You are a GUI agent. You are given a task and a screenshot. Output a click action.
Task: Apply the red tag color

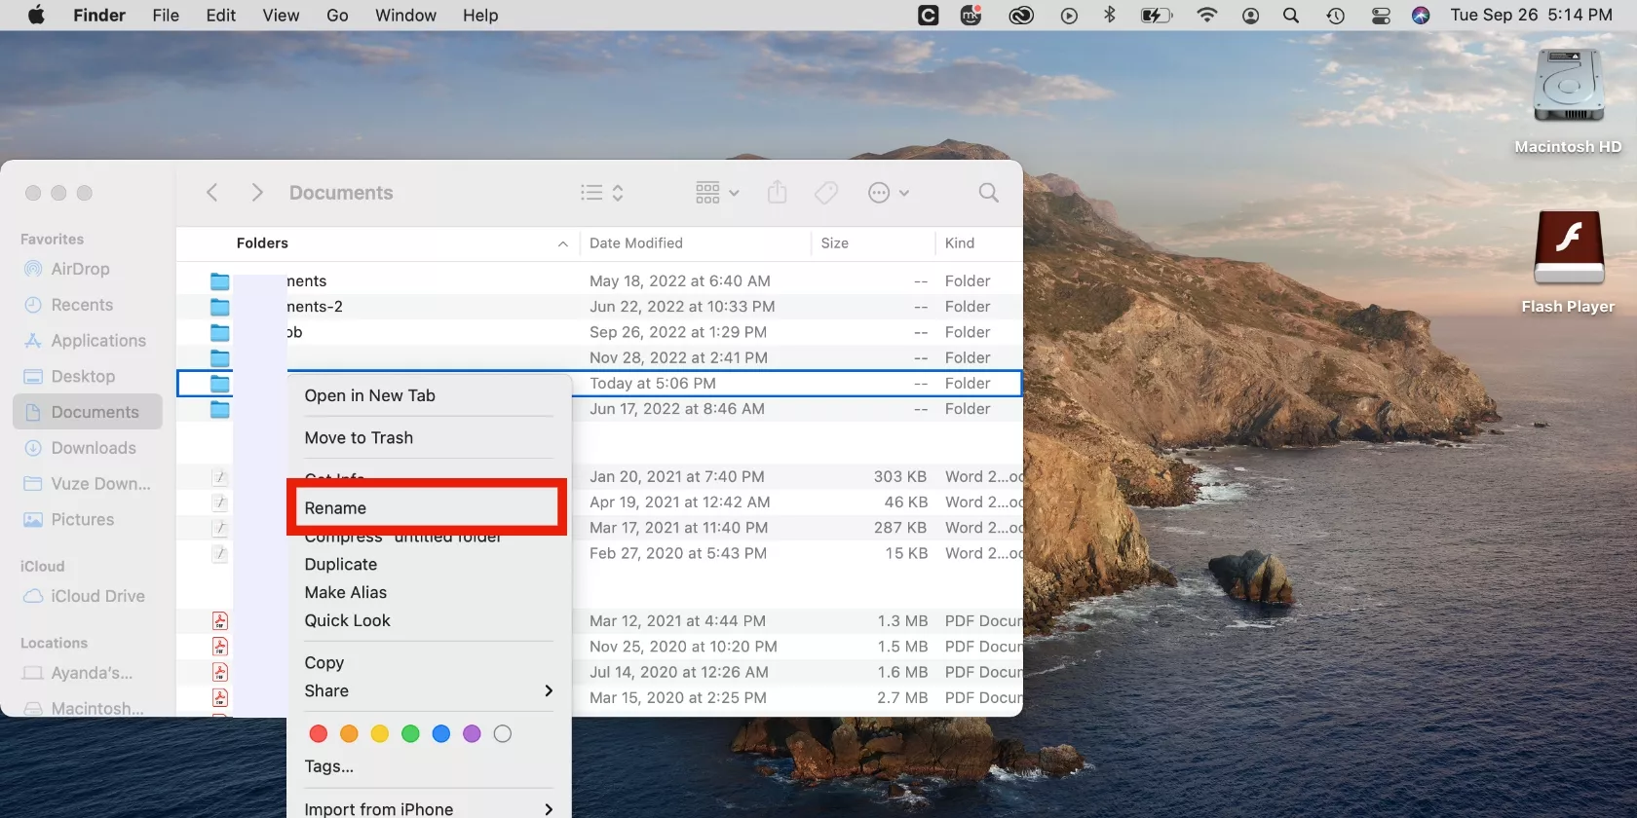coord(319,734)
